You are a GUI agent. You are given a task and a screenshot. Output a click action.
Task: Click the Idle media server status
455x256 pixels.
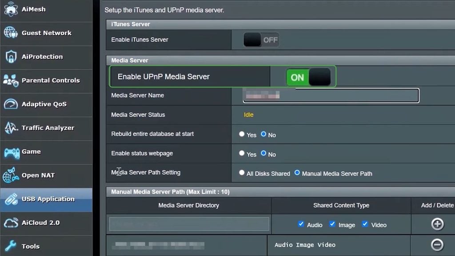249,115
